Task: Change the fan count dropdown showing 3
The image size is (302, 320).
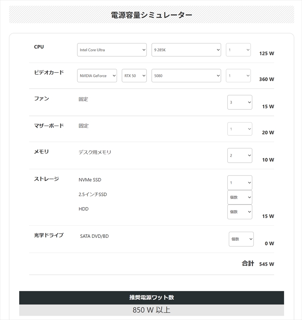Action: pos(240,102)
